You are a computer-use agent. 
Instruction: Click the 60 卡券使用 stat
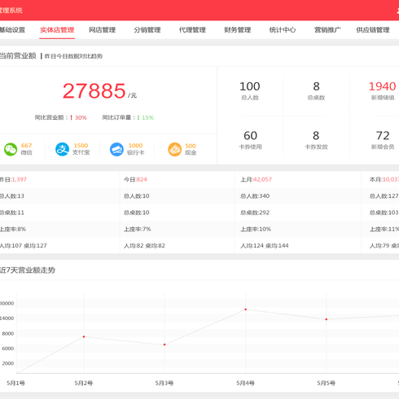pos(250,140)
